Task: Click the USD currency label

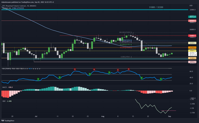Action: pos(191,6)
